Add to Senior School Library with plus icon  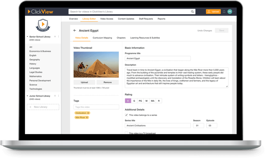coord(55,37)
